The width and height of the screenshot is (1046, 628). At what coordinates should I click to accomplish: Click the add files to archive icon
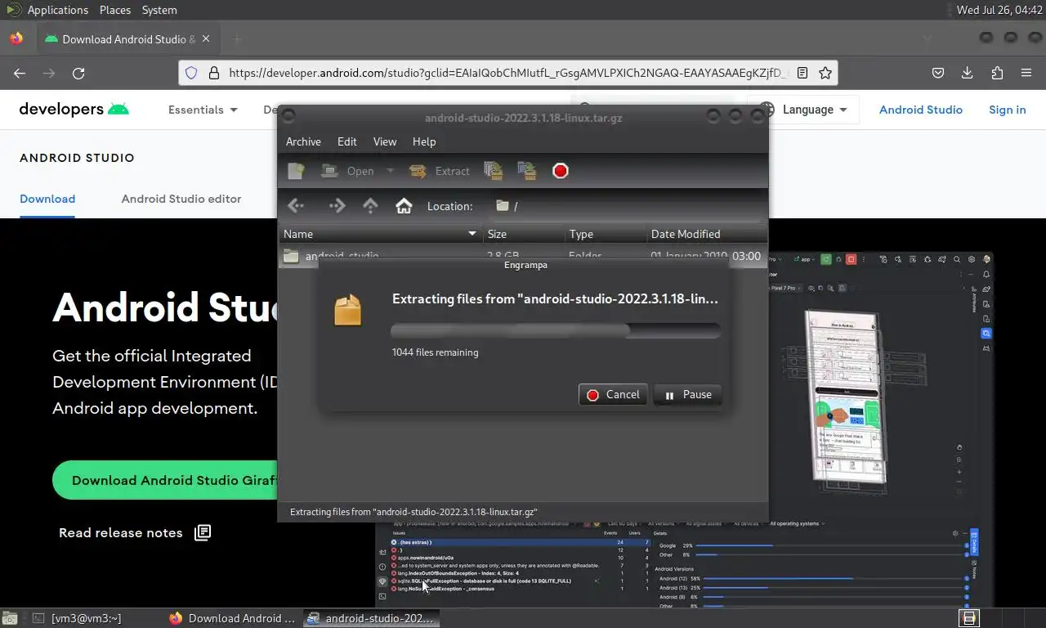click(493, 171)
